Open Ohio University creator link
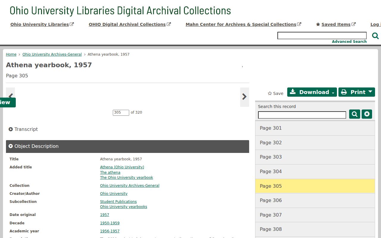Screen dimensions: 381x238 pyautogui.click(x=114, y=194)
